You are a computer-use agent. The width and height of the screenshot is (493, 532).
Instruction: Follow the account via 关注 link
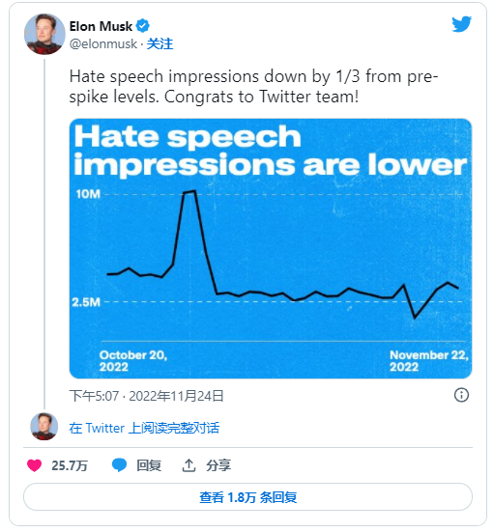pos(159,43)
